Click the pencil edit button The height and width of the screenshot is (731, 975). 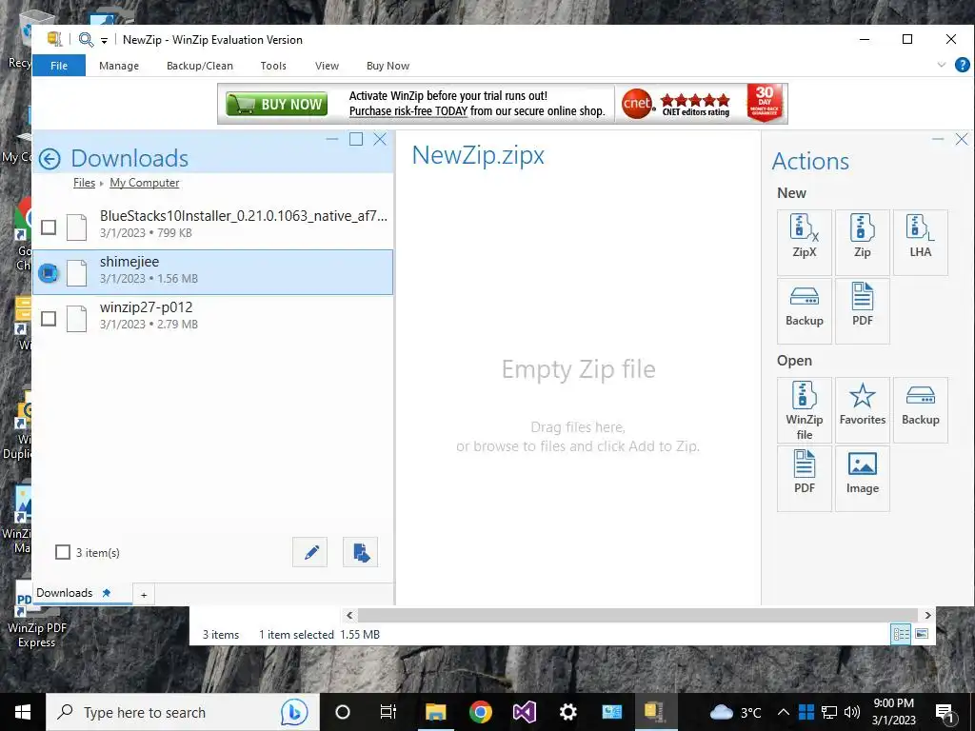309,552
